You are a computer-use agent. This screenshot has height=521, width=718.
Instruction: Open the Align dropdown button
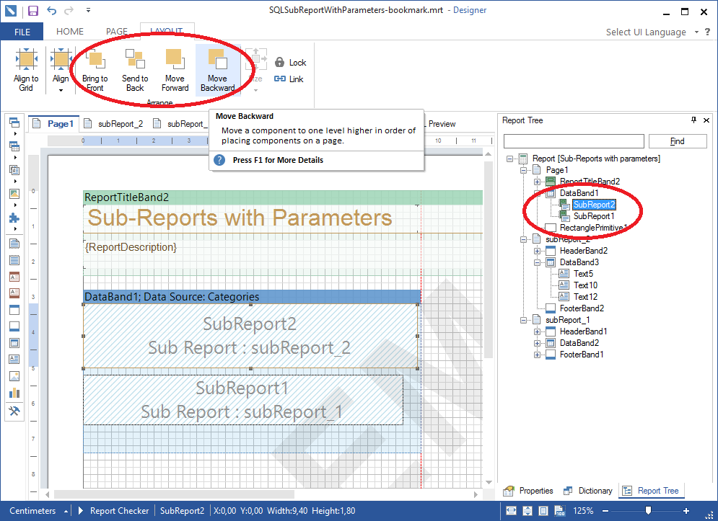click(x=61, y=70)
